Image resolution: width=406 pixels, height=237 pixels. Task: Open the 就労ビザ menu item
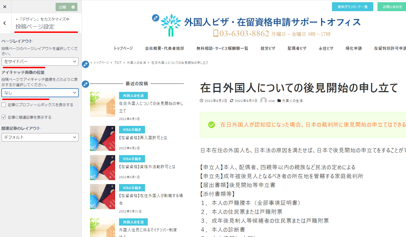pyautogui.click(x=268, y=48)
